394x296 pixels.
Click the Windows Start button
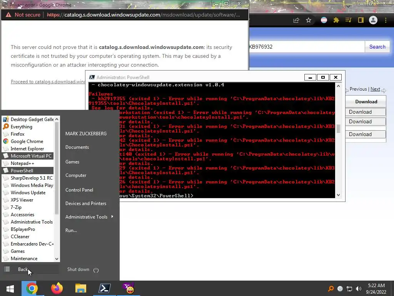10,288
